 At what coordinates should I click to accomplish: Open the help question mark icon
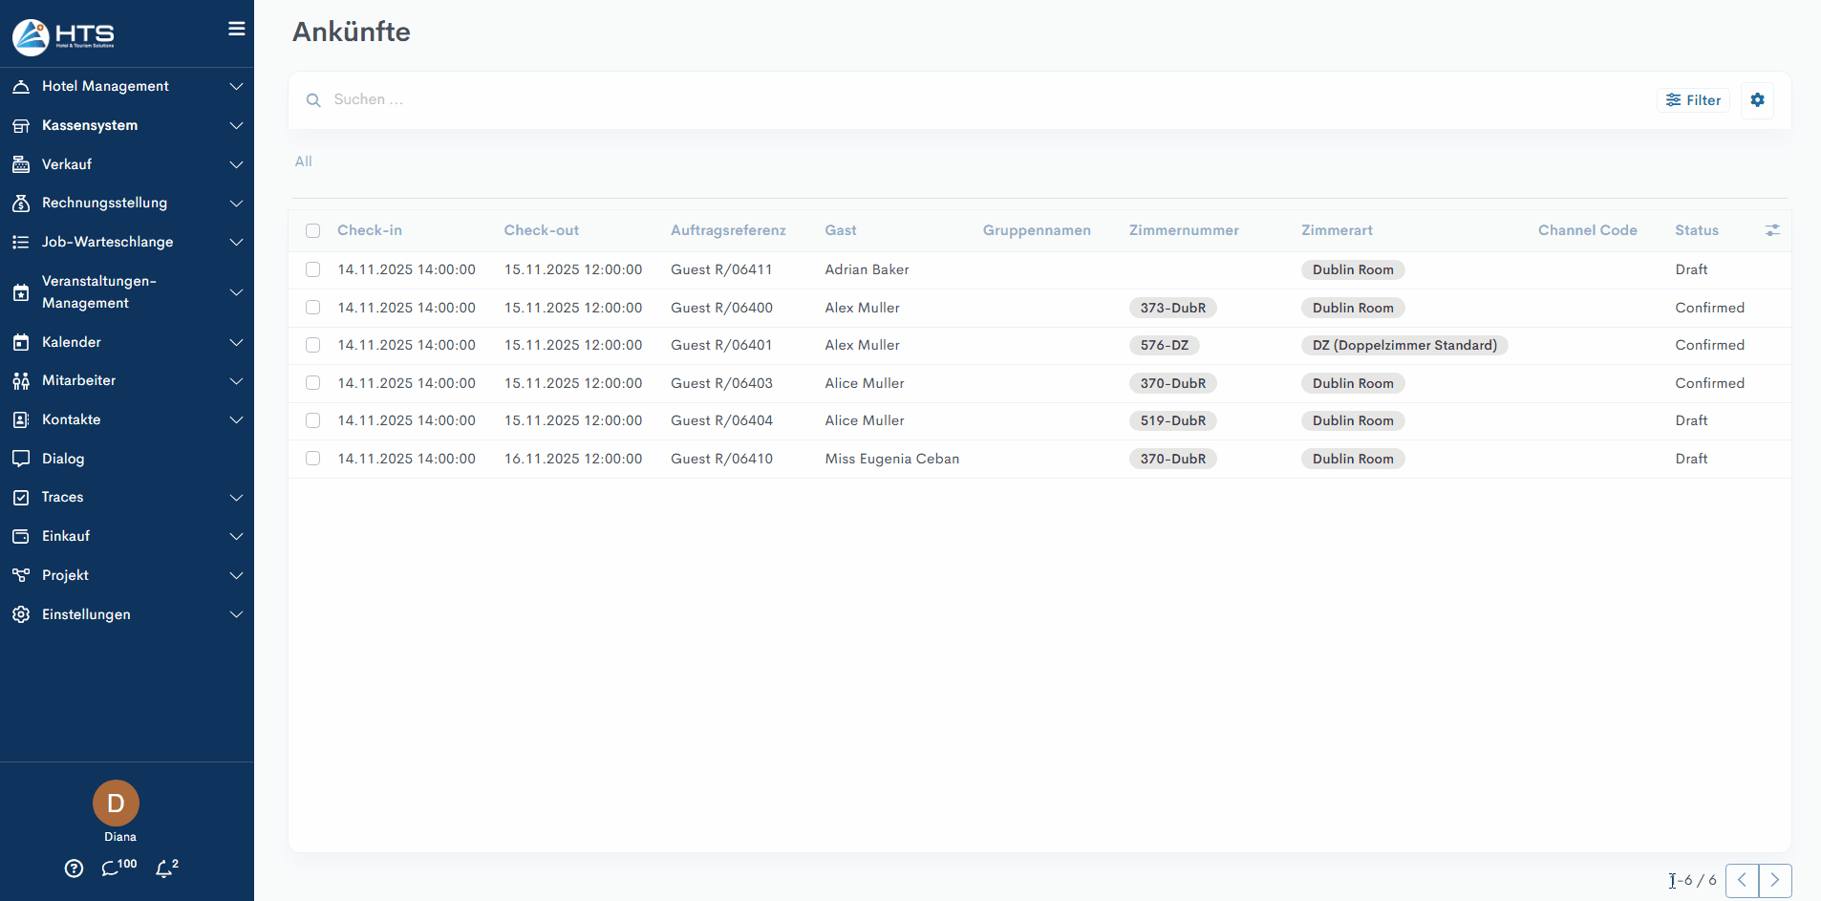74,869
